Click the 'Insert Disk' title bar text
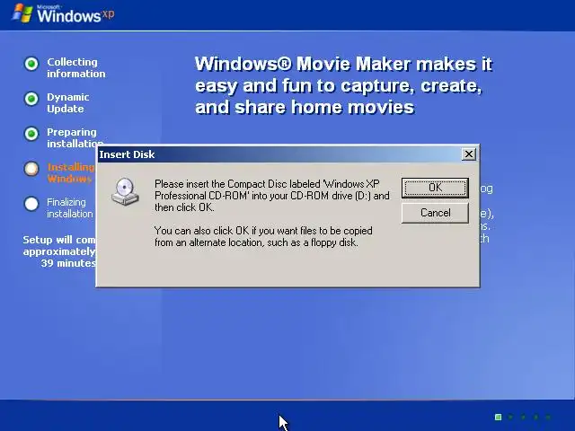 coord(127,154)
